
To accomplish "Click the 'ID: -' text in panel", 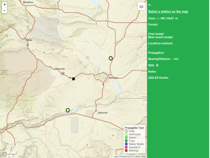I will tap(150, 5).
